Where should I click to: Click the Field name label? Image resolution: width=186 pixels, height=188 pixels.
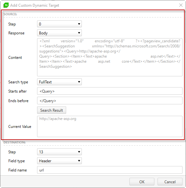pos(18,170)
